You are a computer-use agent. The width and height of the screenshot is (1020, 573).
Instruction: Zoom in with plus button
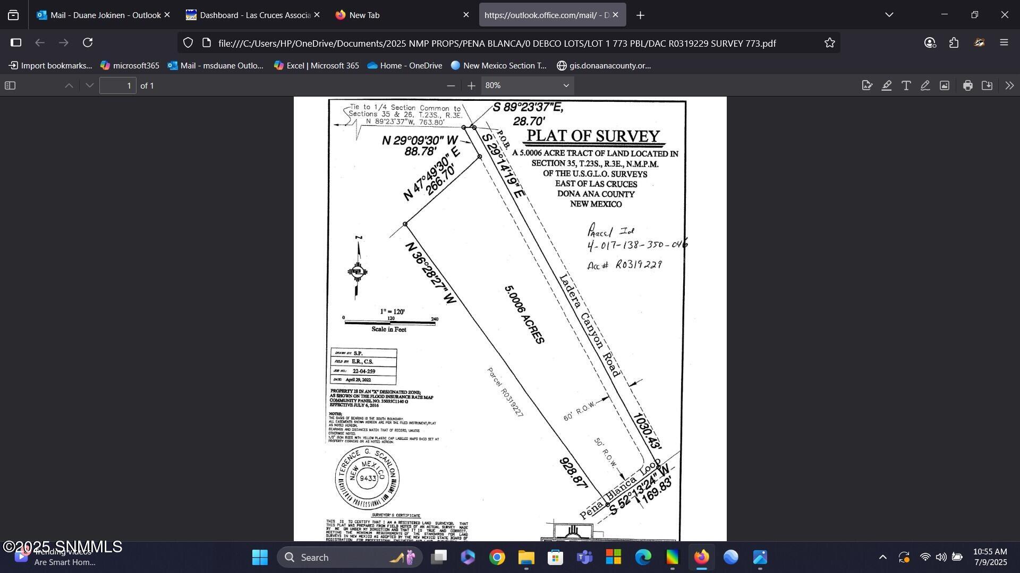point(471,85)
